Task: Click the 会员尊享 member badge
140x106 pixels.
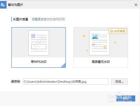Action: pyautogui.click(x=118, y=31)
